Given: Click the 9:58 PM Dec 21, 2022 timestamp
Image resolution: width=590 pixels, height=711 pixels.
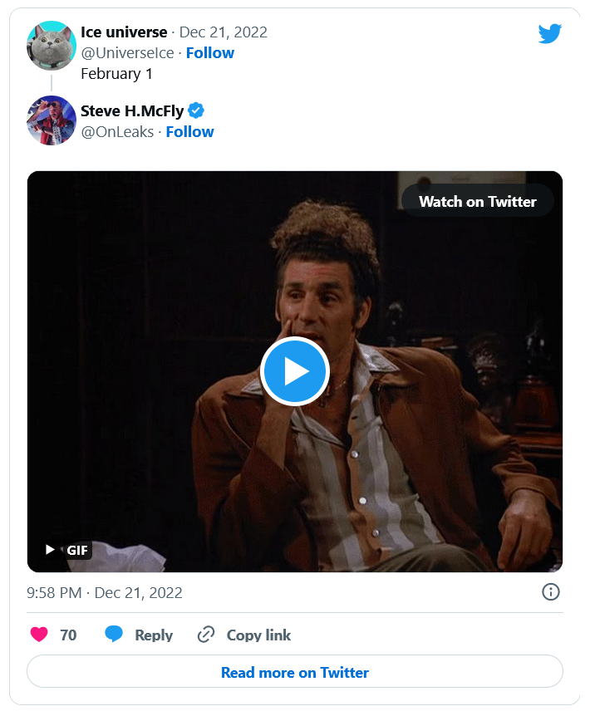Looking at the screenshot, I should 105,593.
